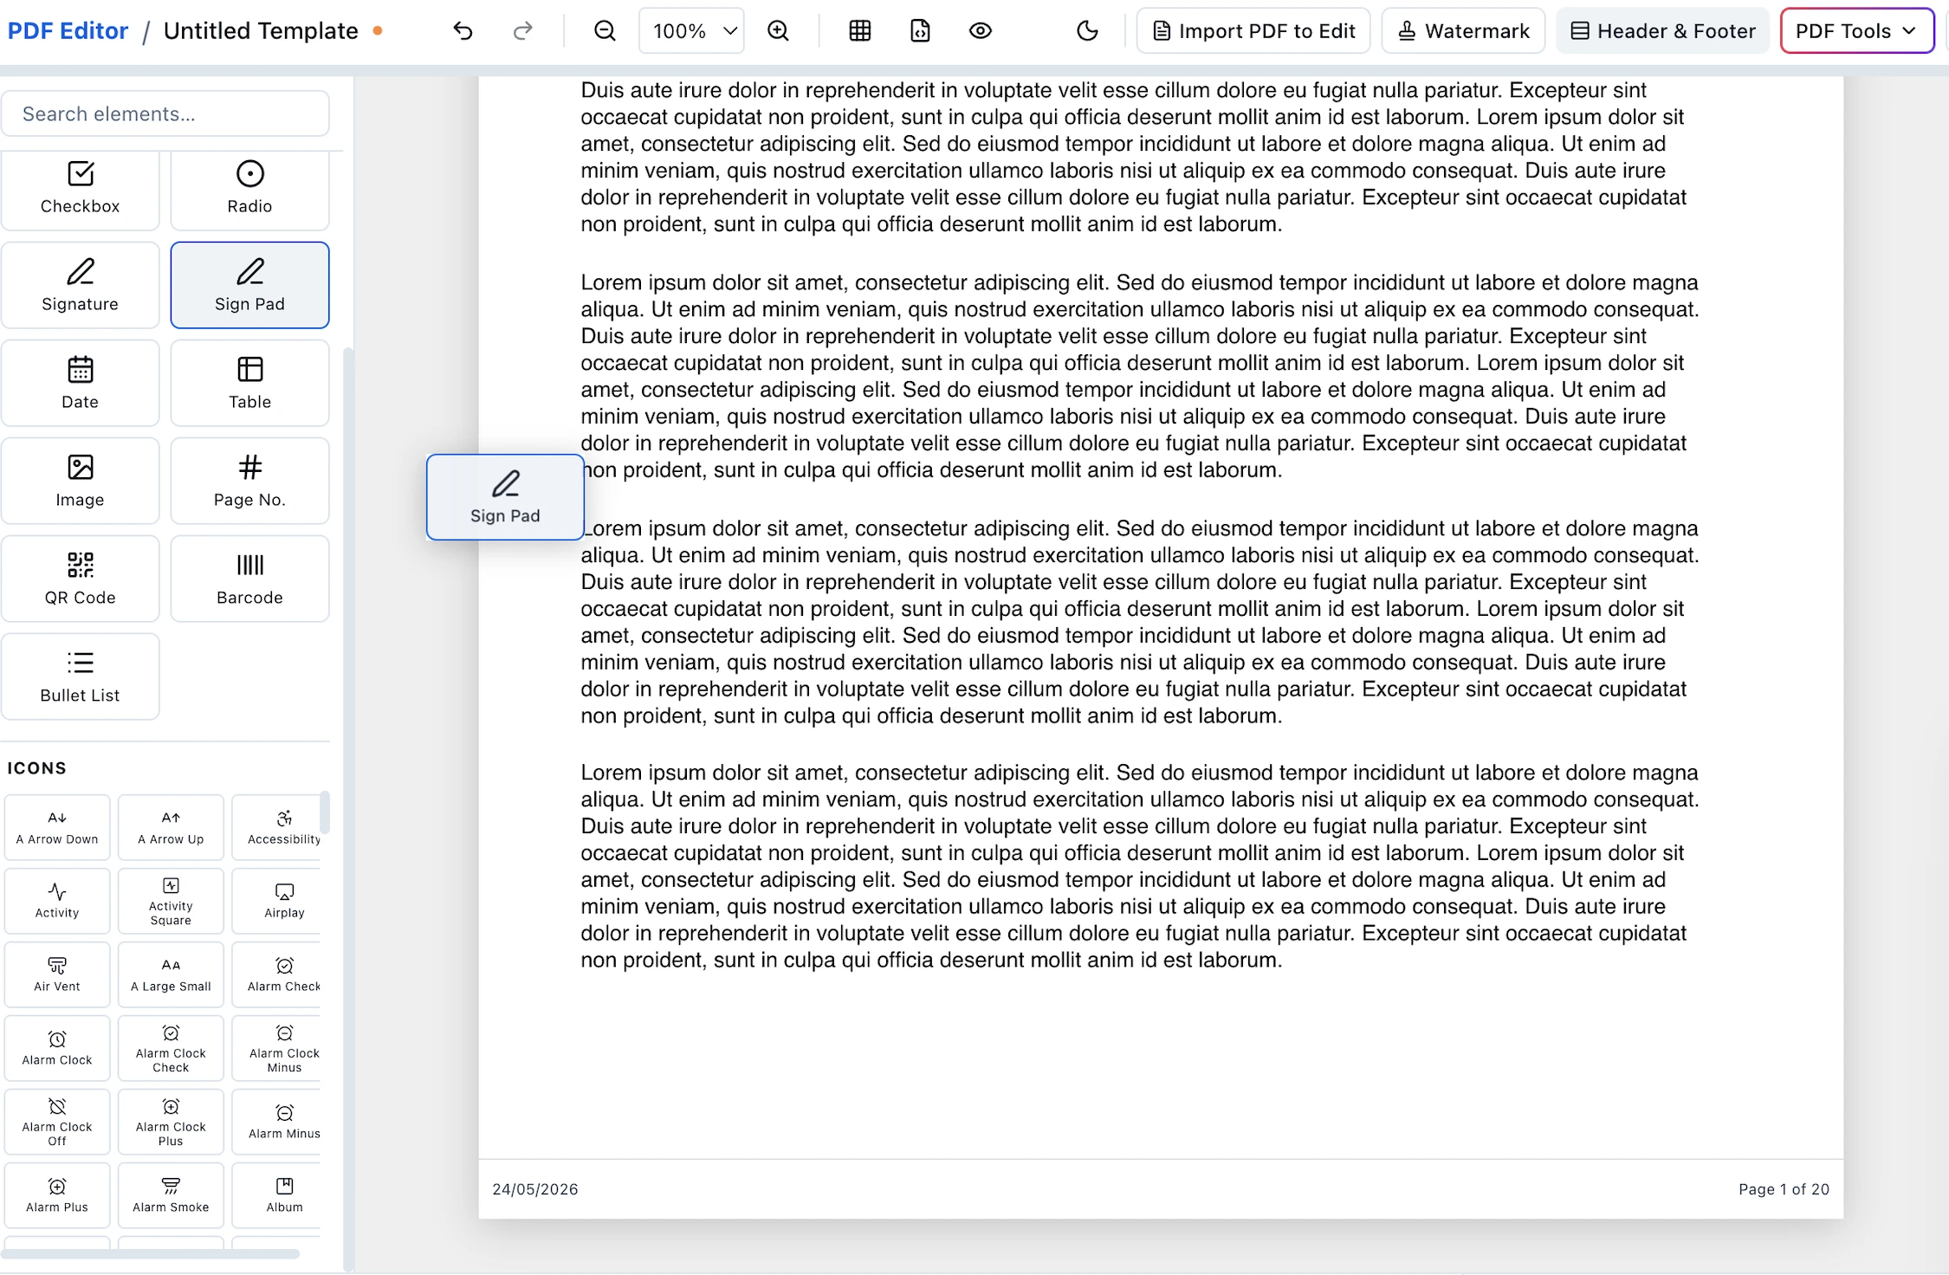The image size is (1949, 1275).
Task: Expand the PDF Tools dropdown
Action: tap(1857, 31)
